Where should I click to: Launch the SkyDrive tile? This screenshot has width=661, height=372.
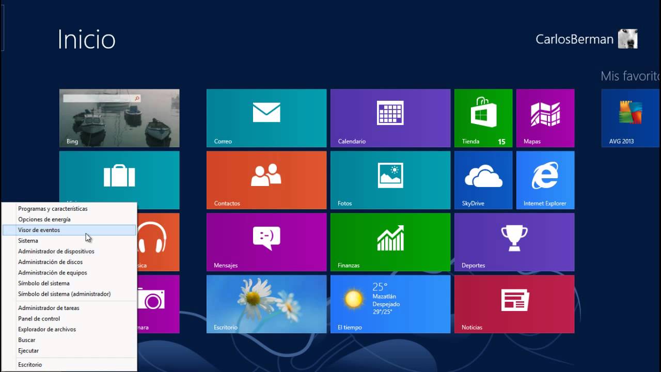483,180
